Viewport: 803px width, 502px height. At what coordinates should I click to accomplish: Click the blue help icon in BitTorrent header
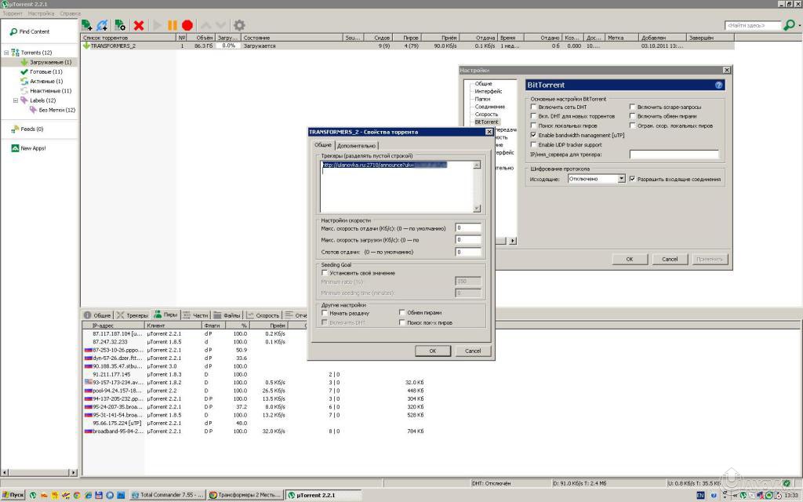pos(719,85)
